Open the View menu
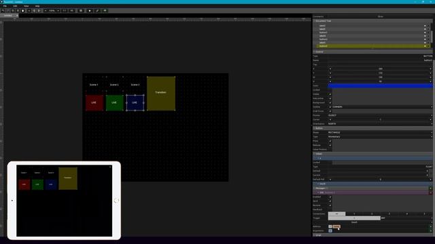The width and height of the screenshot is (435, 244). click(26, 6)
